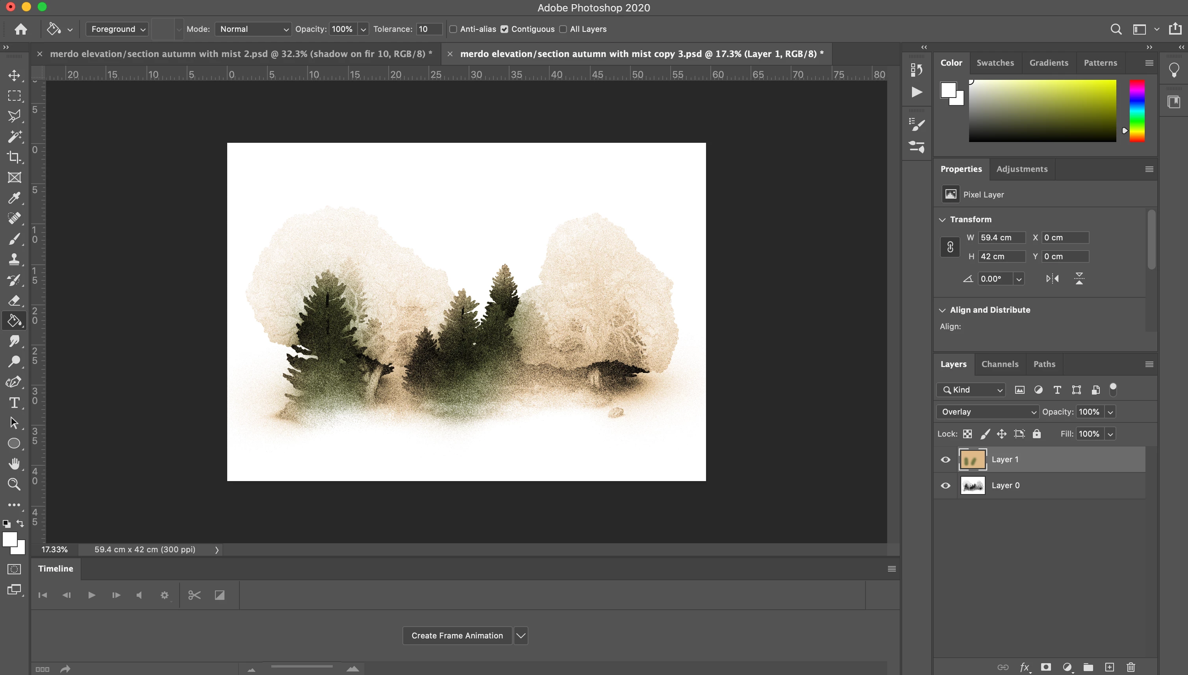Select the Clone Stamp tool
The height and width of the screenshot is (675, 1188).
click(14, 259)
